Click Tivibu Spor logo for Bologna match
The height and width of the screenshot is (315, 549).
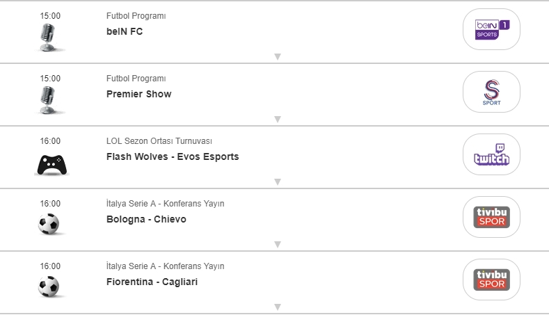pyautogui.click(x=491, y=217)
